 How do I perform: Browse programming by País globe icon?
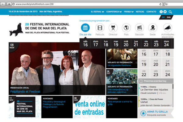pos(126,28)
